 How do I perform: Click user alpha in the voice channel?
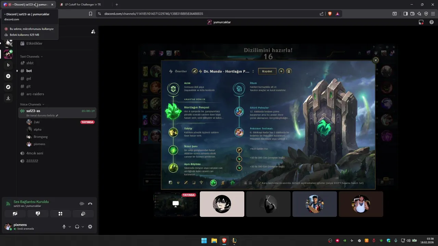(60, 129)
